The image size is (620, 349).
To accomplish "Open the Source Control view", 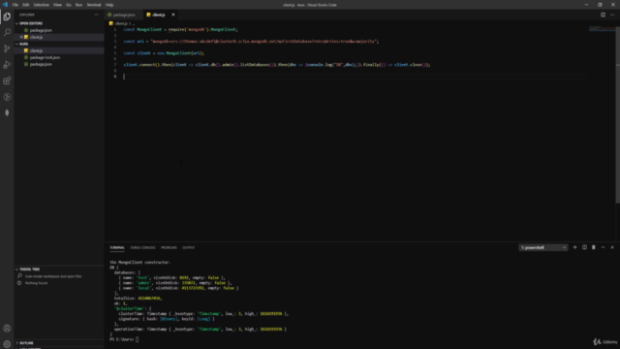I will point(7,48).
